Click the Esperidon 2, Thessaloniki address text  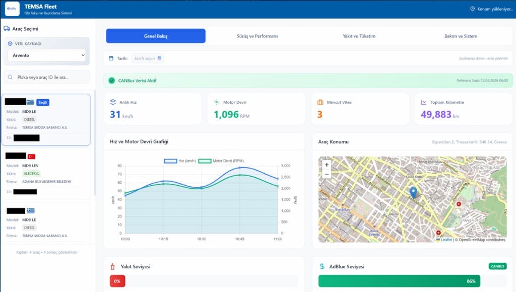tap(469, 142)
